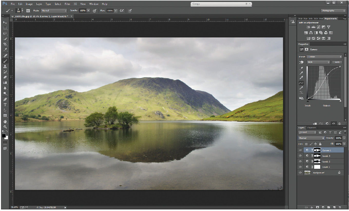Click the foreground color swatch
349x211 pixels.
tap(4, 135)
